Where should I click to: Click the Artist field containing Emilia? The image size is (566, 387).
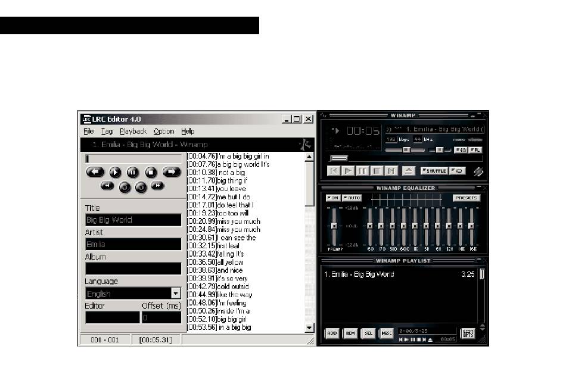[133, 244]
